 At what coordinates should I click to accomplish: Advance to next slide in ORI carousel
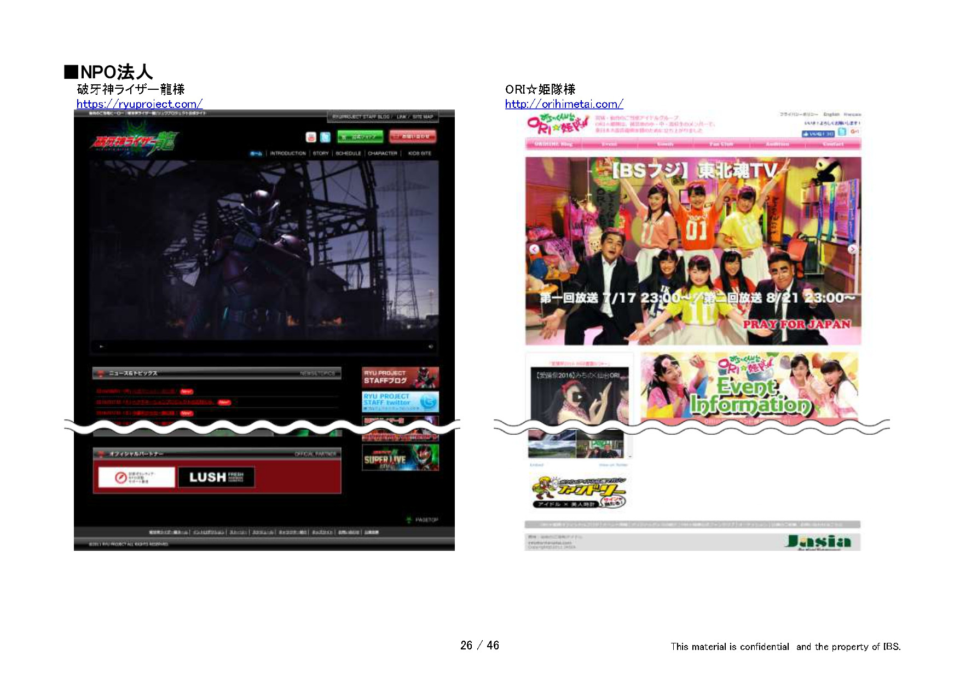[x=852, y=249]
